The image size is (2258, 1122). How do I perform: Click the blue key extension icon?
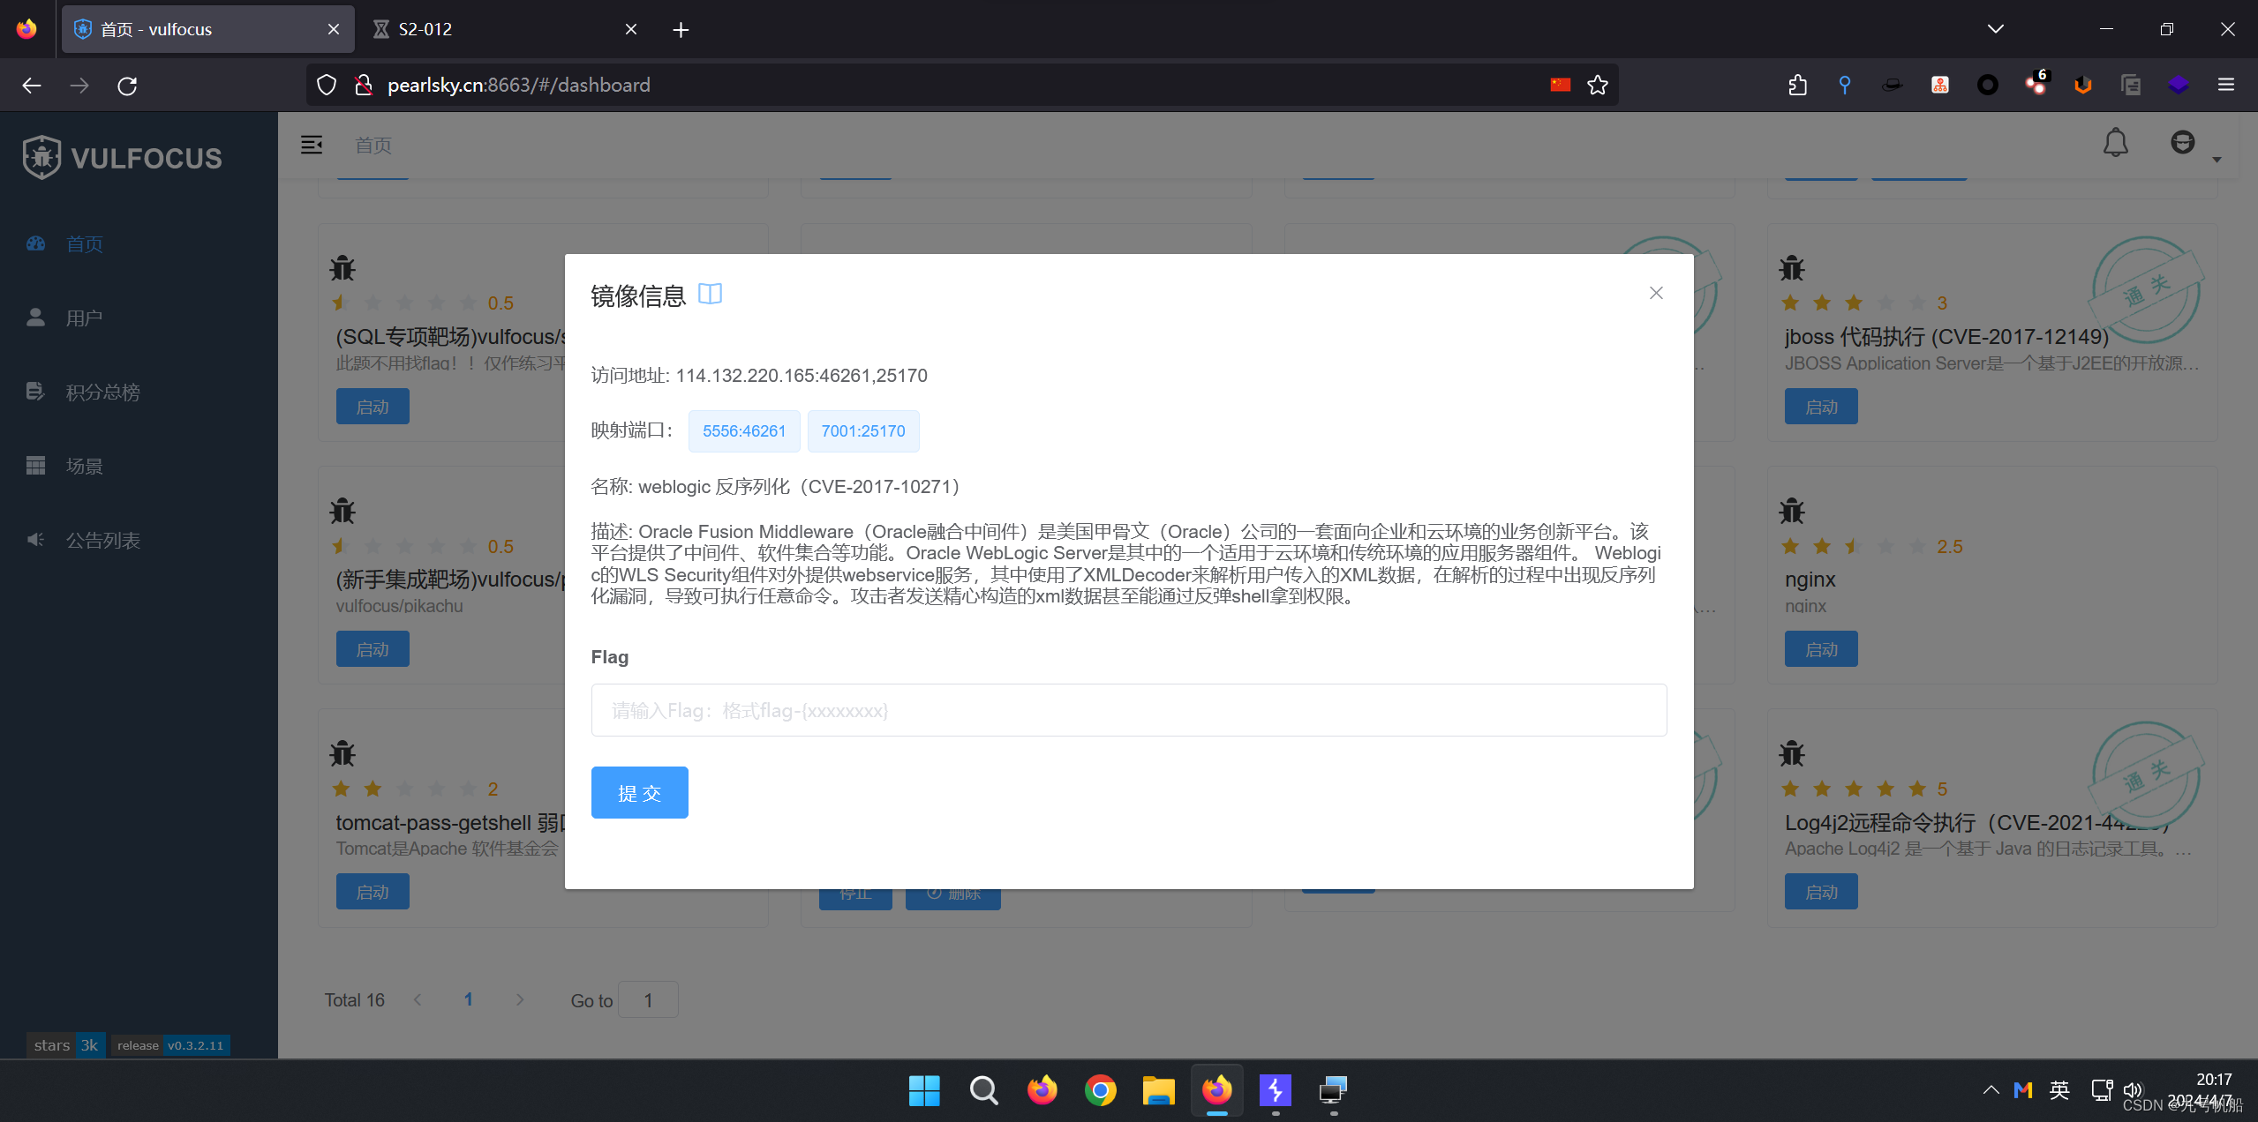pyautogui.click(x=1845, y=85)
